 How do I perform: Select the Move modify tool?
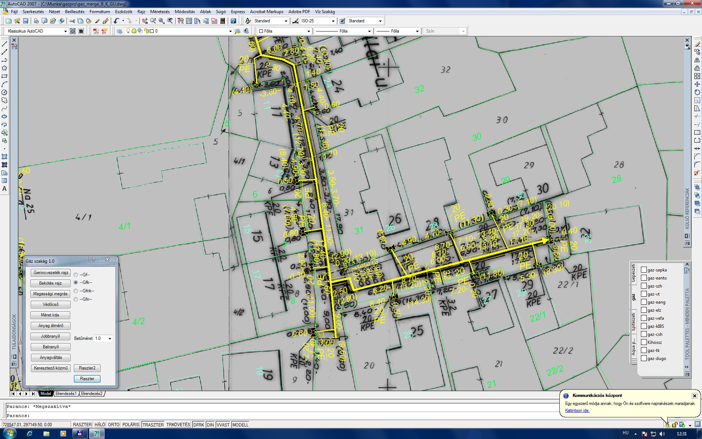click(697, 84)
